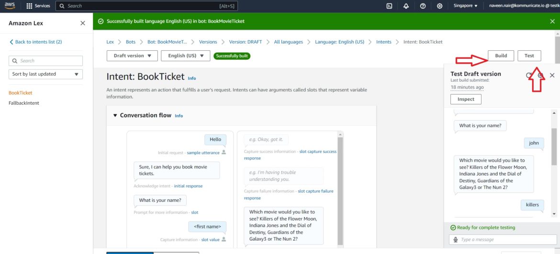The image size is (560, 254).
Task: Expand the Draft version dropdown
Action: [132, 55]
